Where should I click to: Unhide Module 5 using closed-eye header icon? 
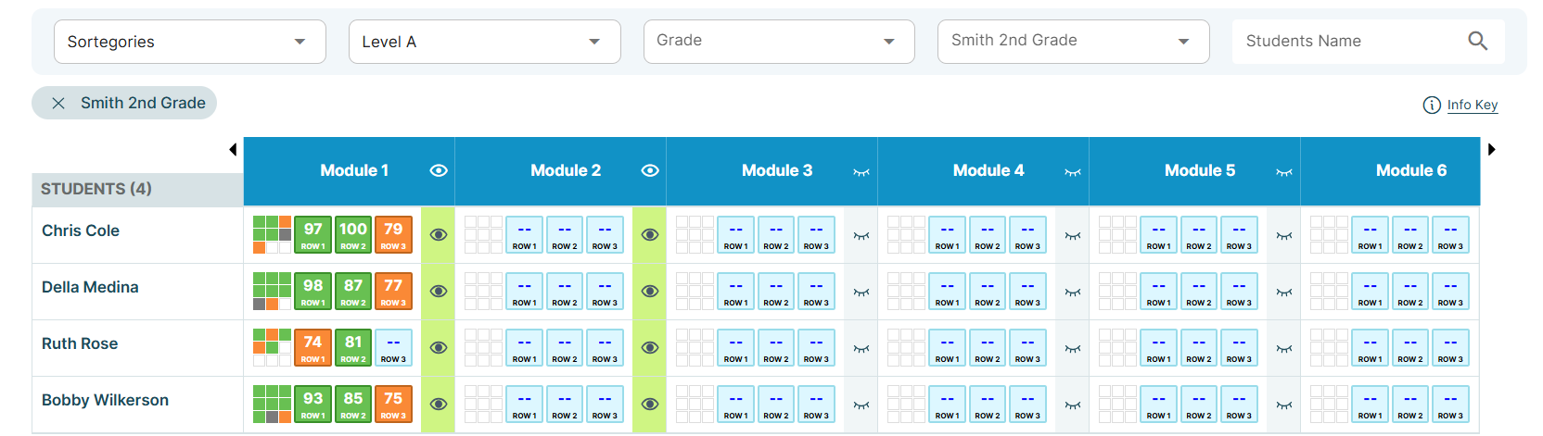click(1284, 172)
